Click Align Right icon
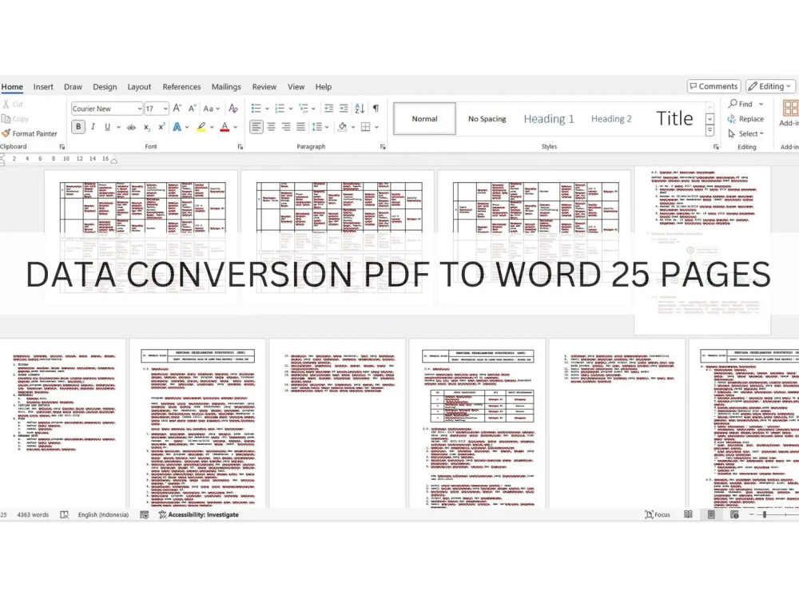The height and width of the screenshot is (599, 799). [x=286, y=127]
